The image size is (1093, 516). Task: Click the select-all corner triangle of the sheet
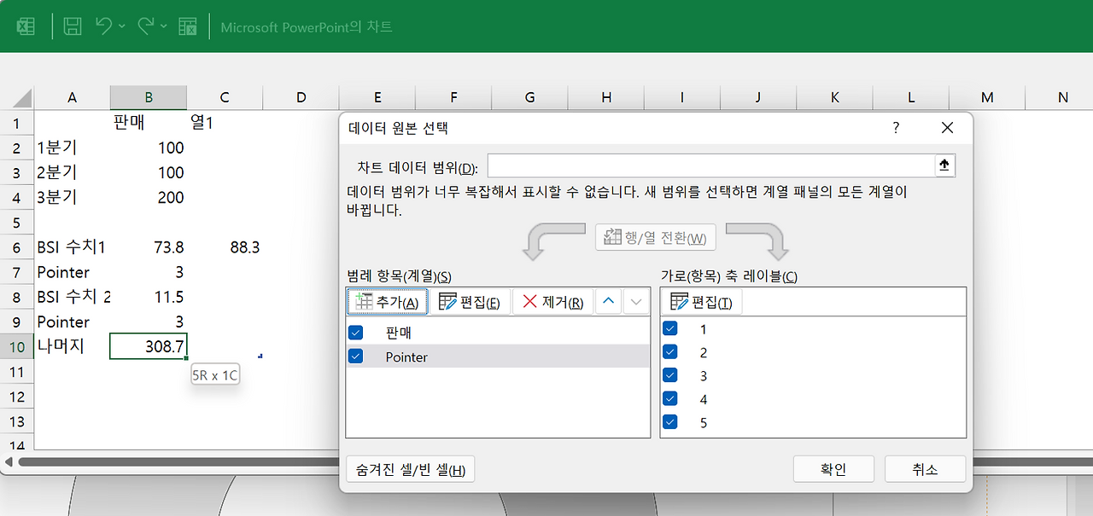(23, 98)
